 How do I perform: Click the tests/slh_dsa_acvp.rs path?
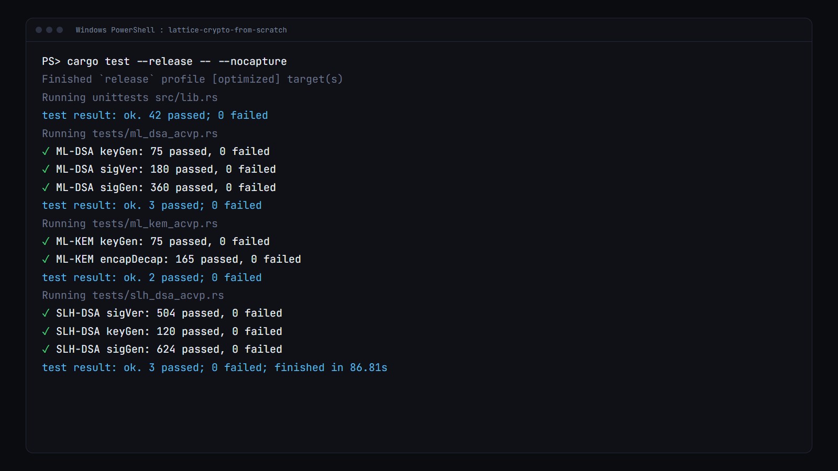[158, 296]
